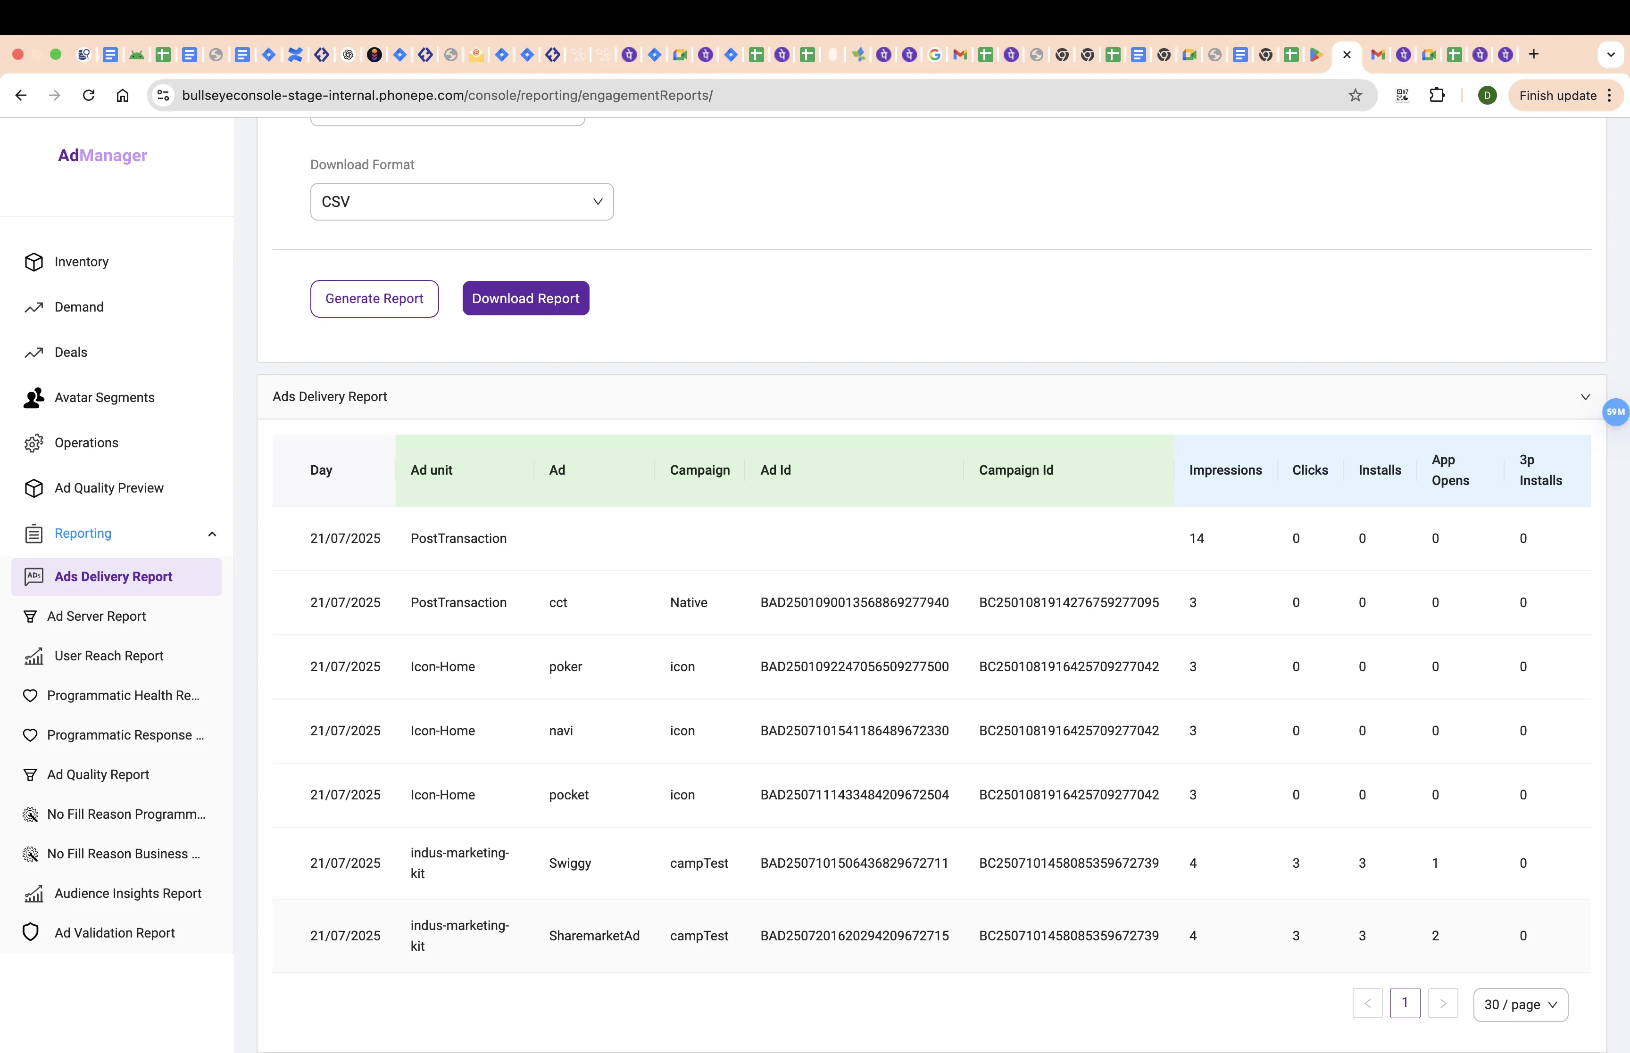Click the SharemarketAd ad cell

[594, 936]
